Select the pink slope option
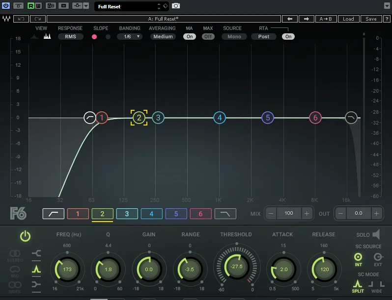 coord(94,37)
